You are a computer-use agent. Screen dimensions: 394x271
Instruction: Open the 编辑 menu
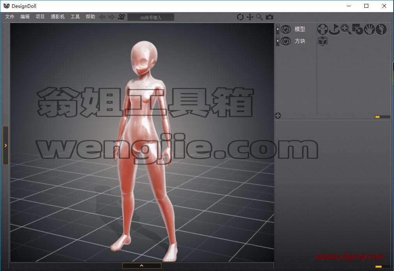click(25, 17)
